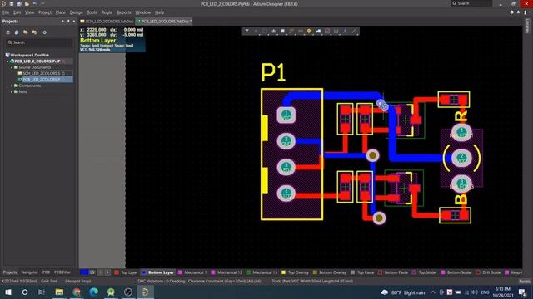Collapse the Source Documents folder

point(12,67)
